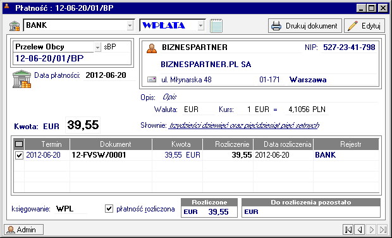Screen dimensions: 392x238
Task: Click the large bank icon near Data płatności
Action: tap(21, 79)
